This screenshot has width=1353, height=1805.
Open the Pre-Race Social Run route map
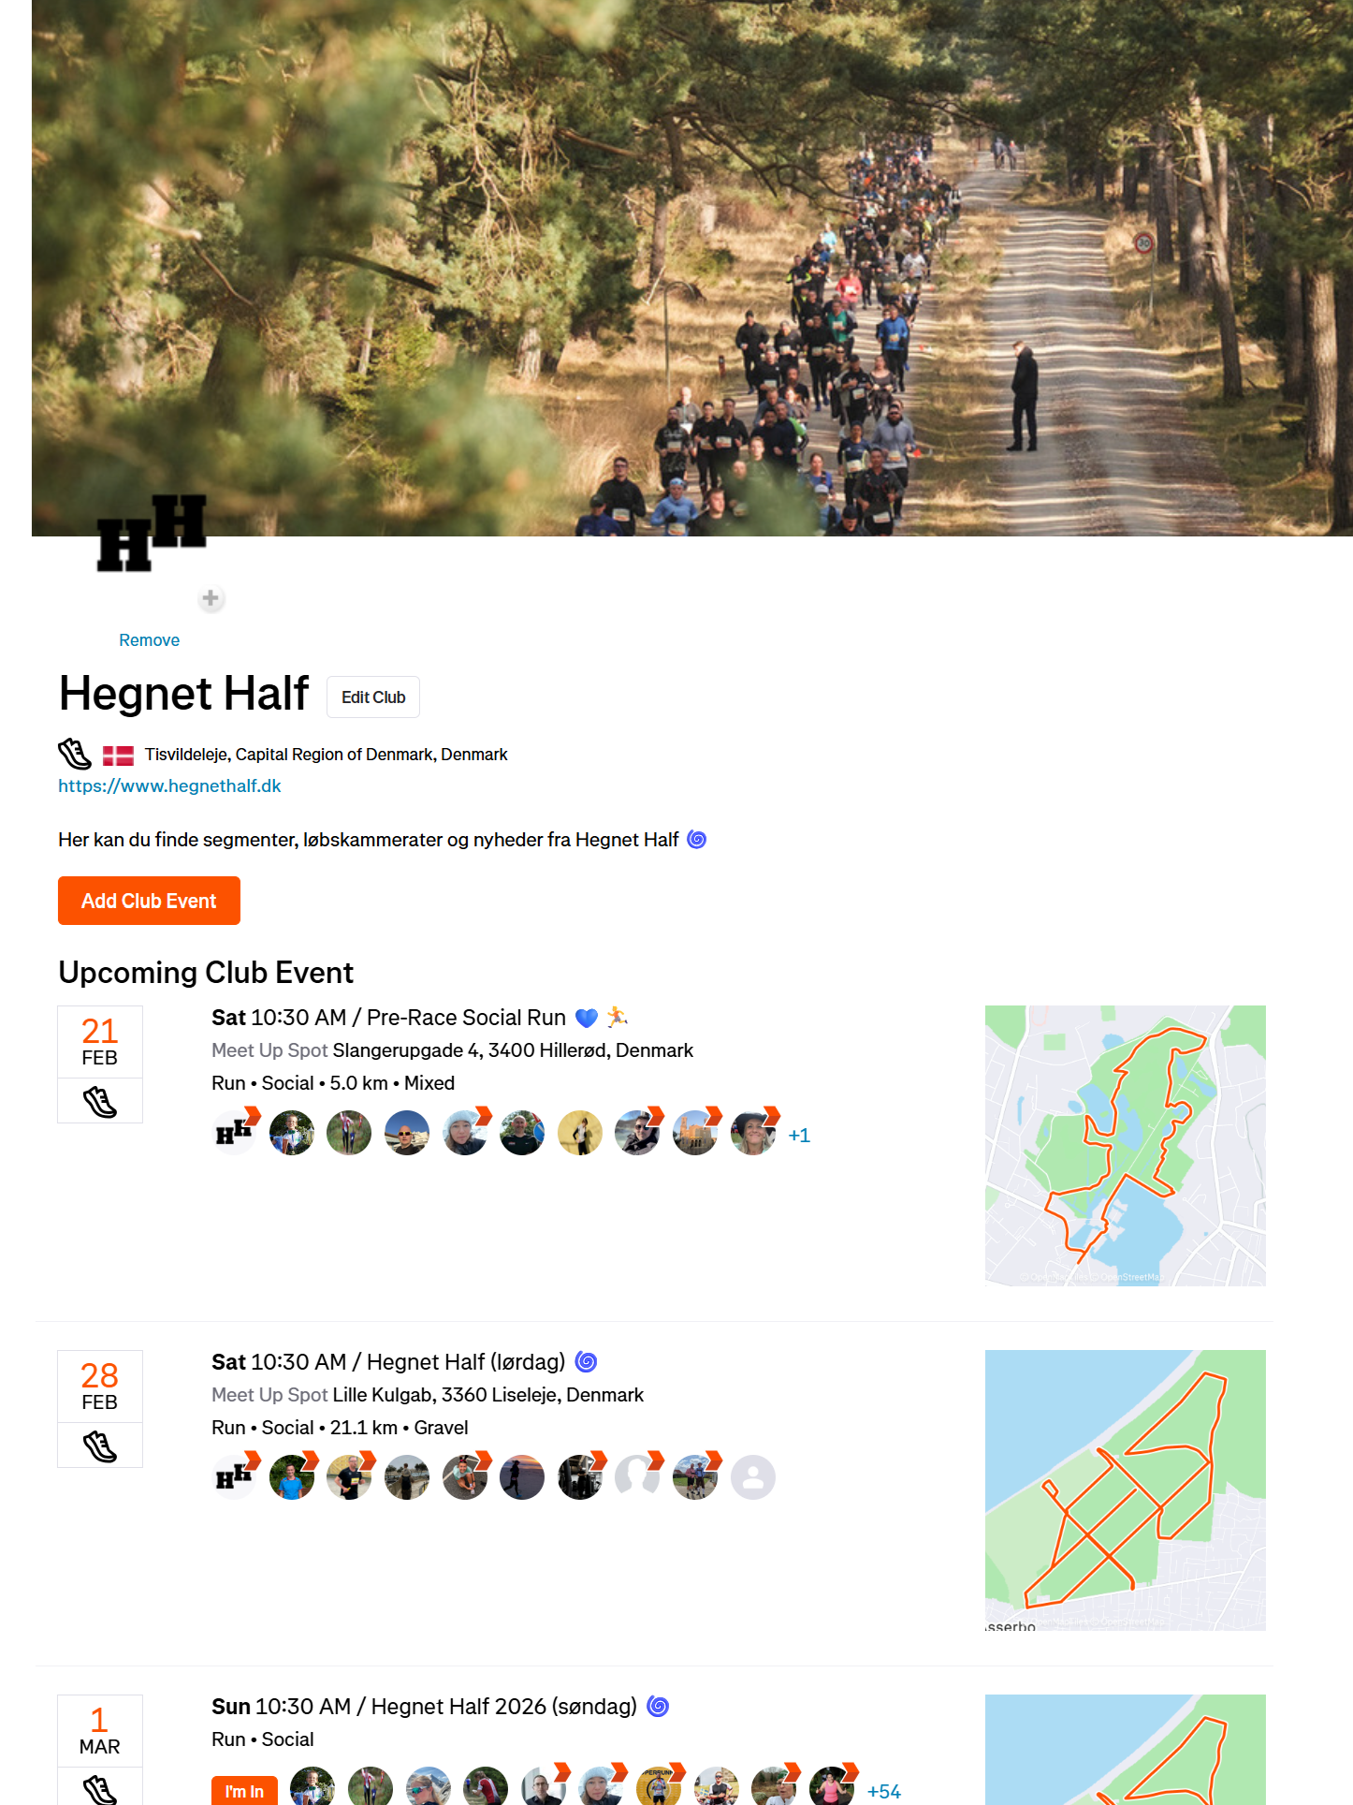(x=1126, y=1146)
